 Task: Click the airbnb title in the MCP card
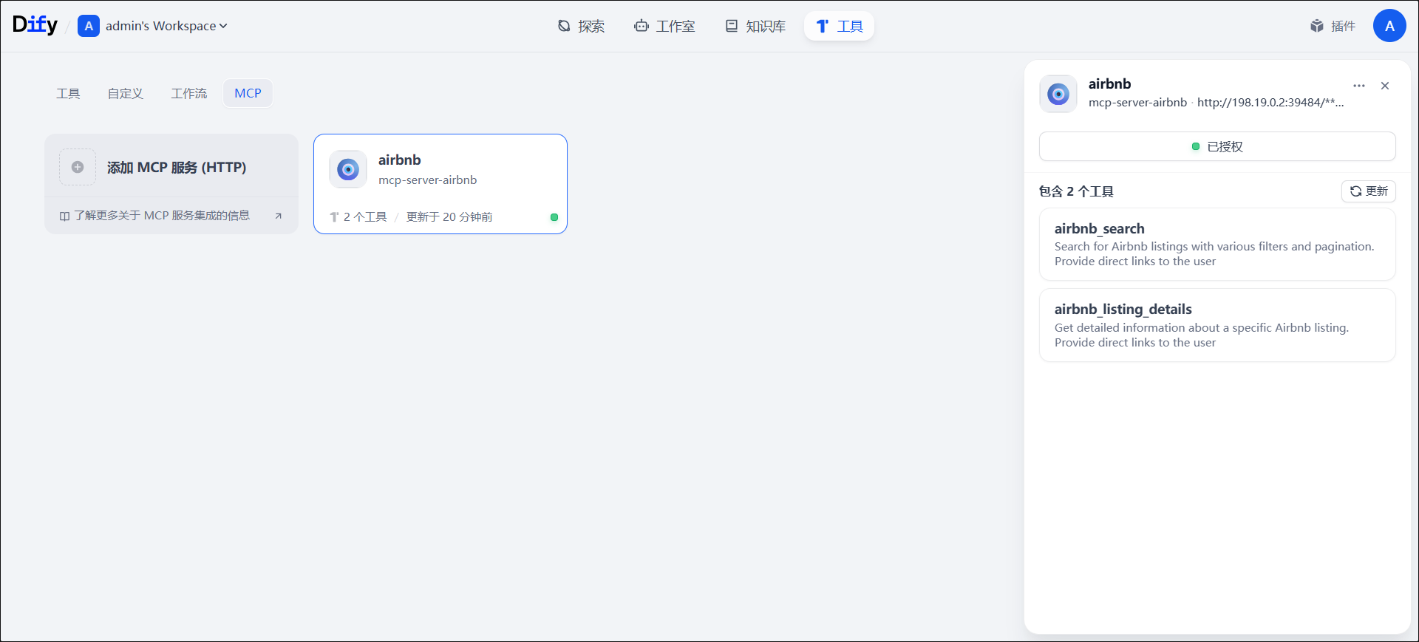click(x=400, y=160)
